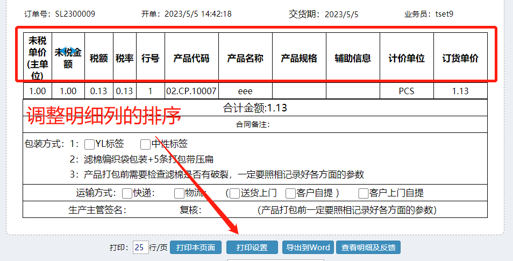Click the 产品名称 column header
The height and width of the screenshot is (261, 513).
pos(245,58)
